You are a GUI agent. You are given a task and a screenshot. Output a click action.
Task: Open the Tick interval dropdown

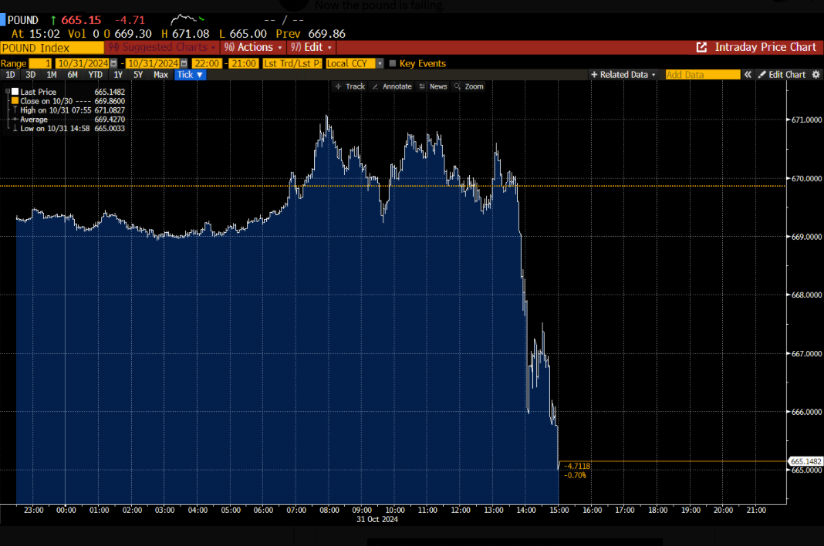tap(190, 75)
